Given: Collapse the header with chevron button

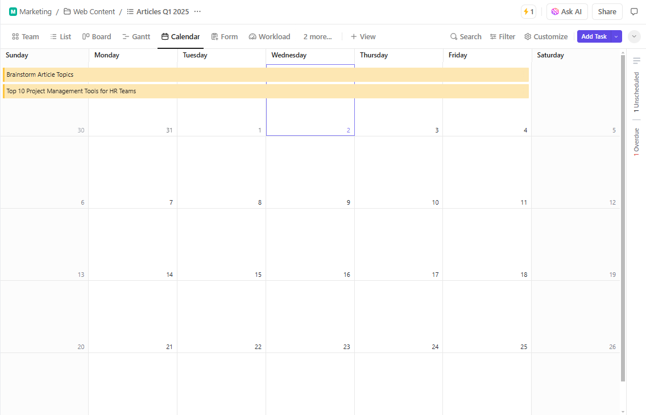Looking at the screenshot, I should point(634,36).
